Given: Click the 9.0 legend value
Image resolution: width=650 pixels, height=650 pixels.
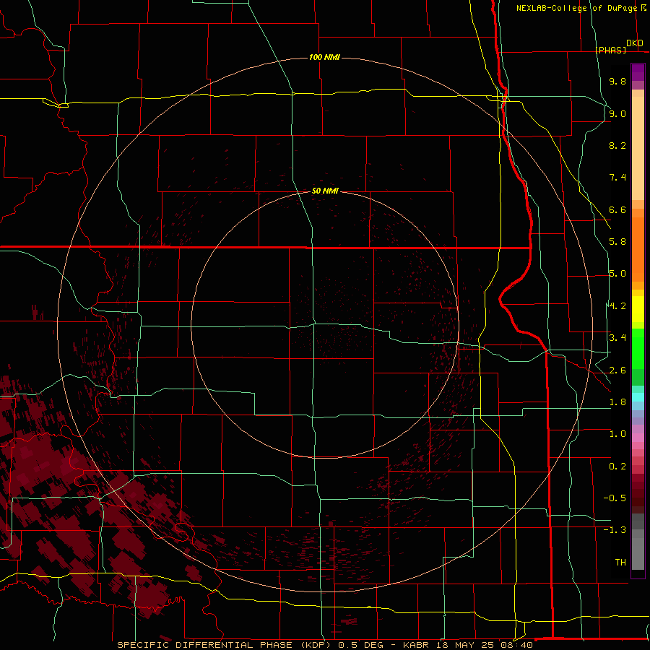Looking at the screenshot, I should point(617,113).
